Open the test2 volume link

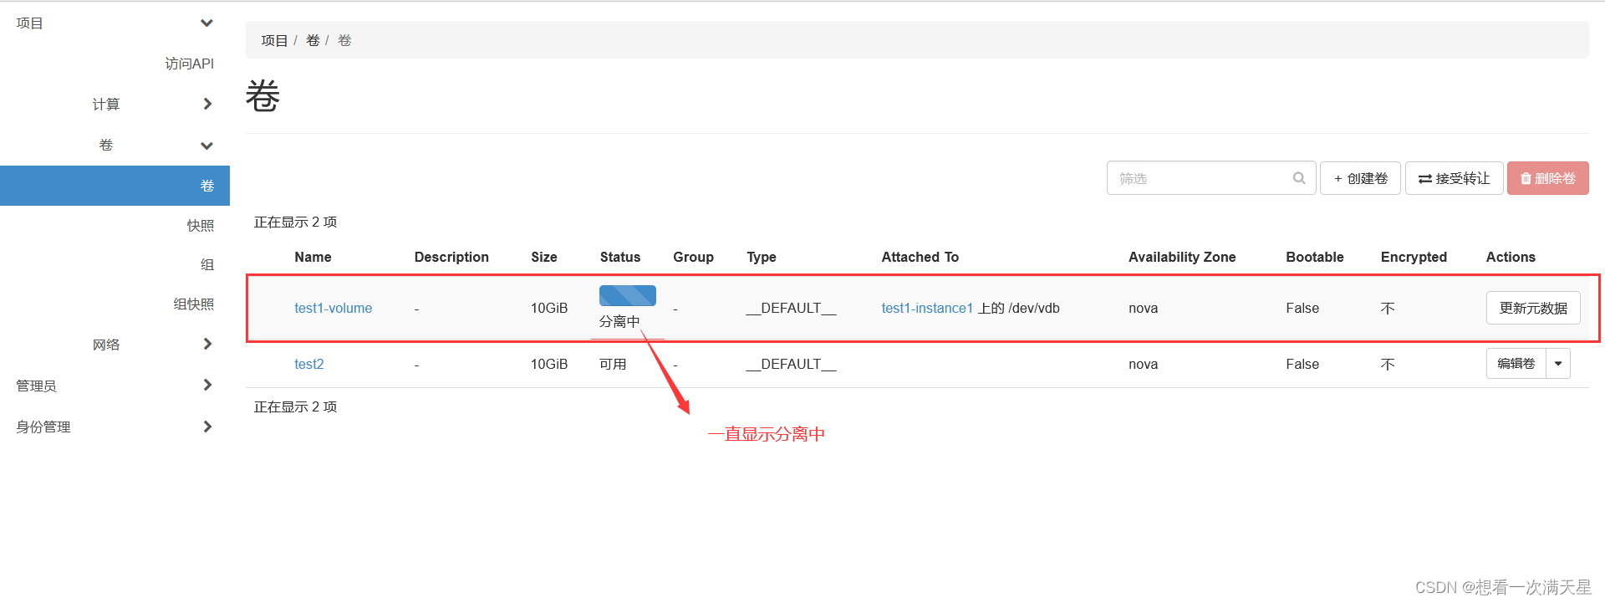(308, 364)
